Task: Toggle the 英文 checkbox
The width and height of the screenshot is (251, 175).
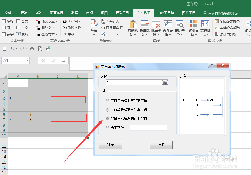Action: coord(18,21)
